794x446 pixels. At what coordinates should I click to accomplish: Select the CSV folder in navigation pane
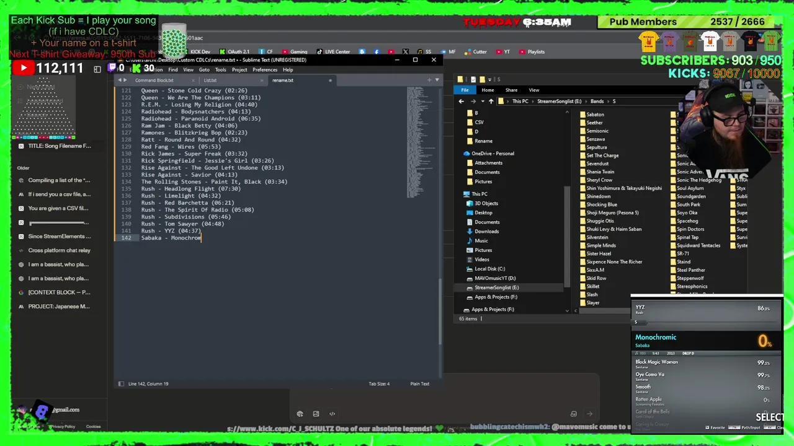(x=479, y=122)
